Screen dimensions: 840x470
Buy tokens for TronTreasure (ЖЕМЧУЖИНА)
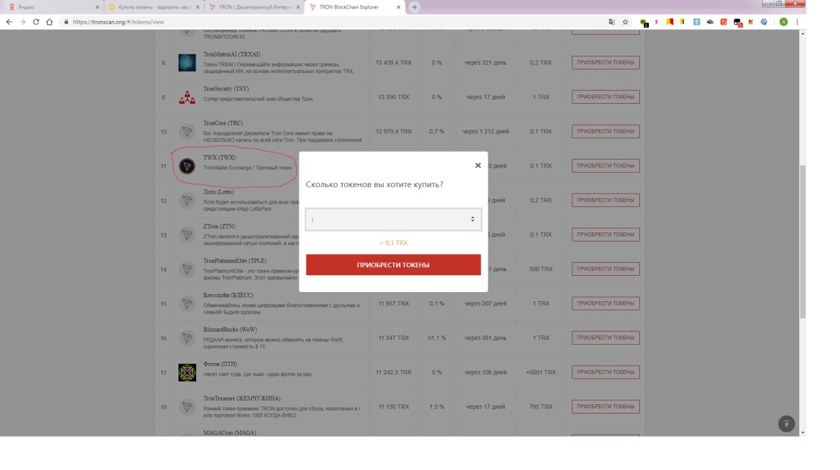(x=606, y=406)
